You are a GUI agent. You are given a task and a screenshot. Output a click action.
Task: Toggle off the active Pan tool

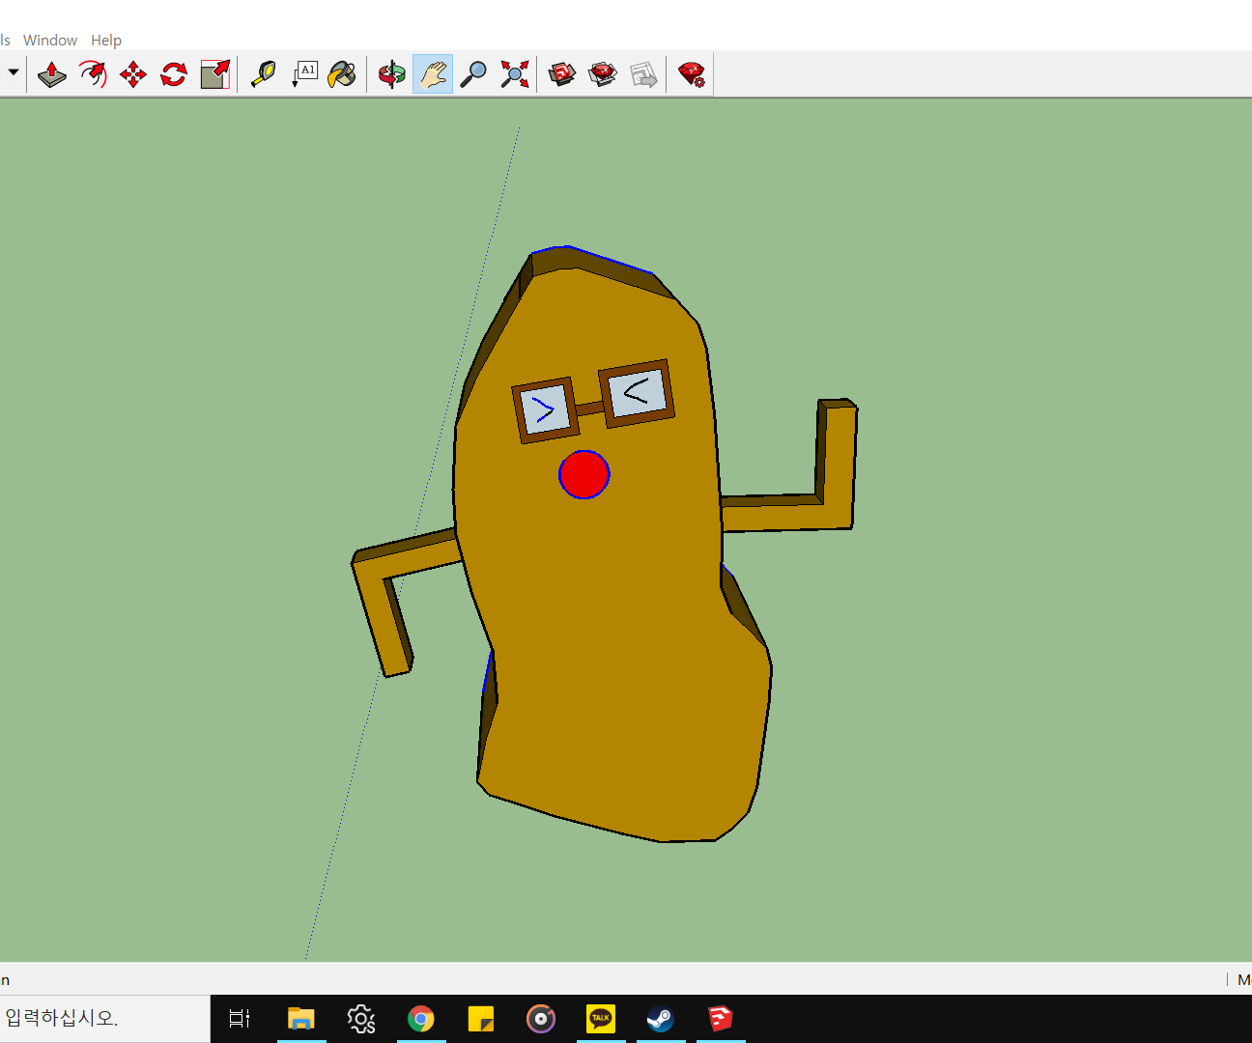pyautogui.click(x=432, y=73)
